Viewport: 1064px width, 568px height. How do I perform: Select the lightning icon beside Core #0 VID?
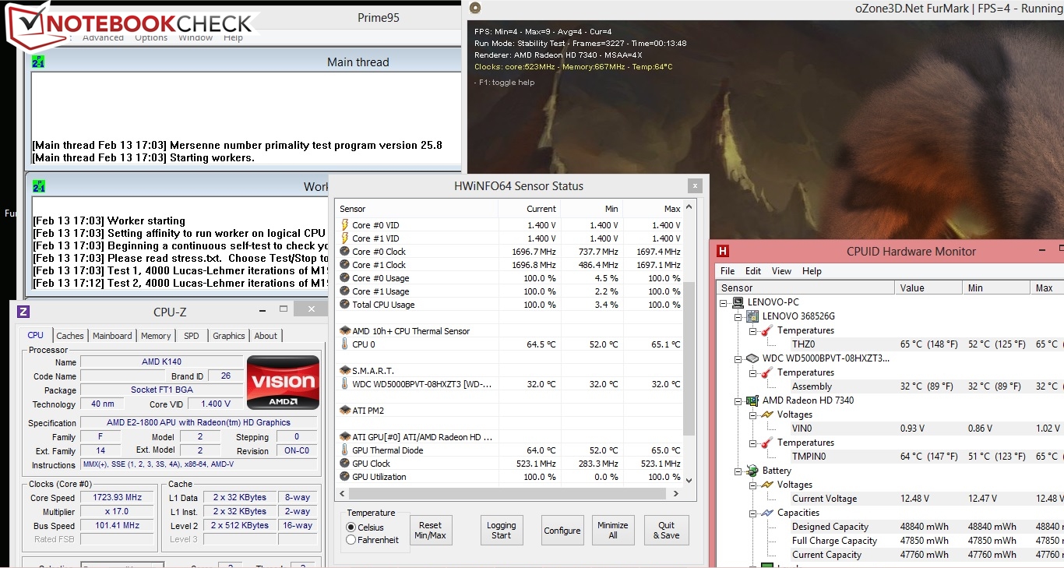coord(345,225)
